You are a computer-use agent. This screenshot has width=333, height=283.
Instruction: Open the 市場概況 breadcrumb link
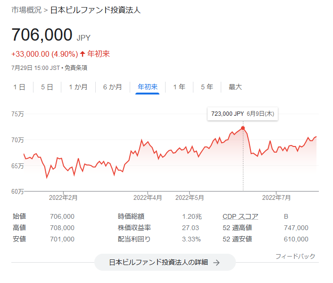pos(26,10)
